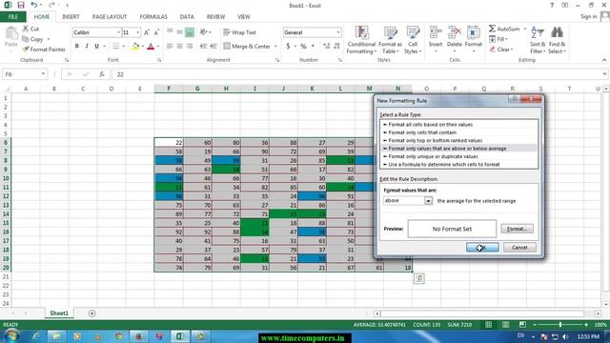Click Find & Select binoculars icon
This screenshot has height=343, width=610.
pyautogui.click(x=557, y=32)
